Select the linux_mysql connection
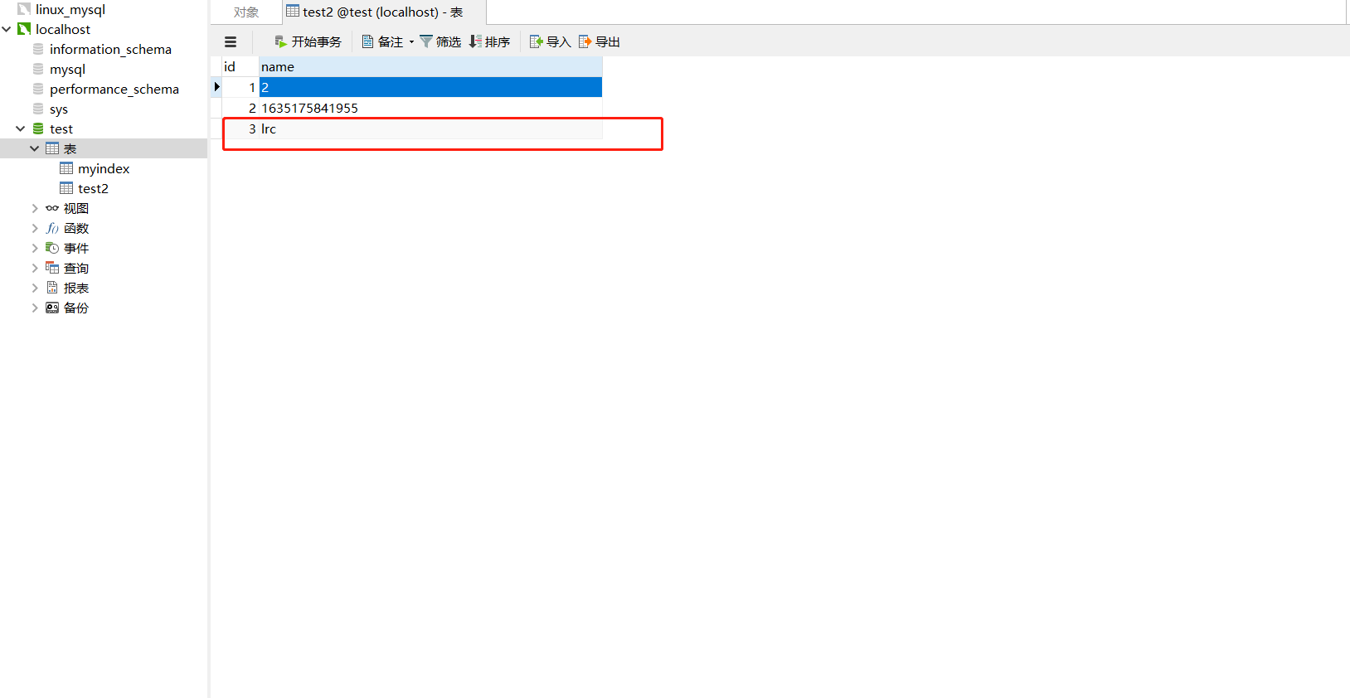 pyautogui.click(x=70, y=10)
